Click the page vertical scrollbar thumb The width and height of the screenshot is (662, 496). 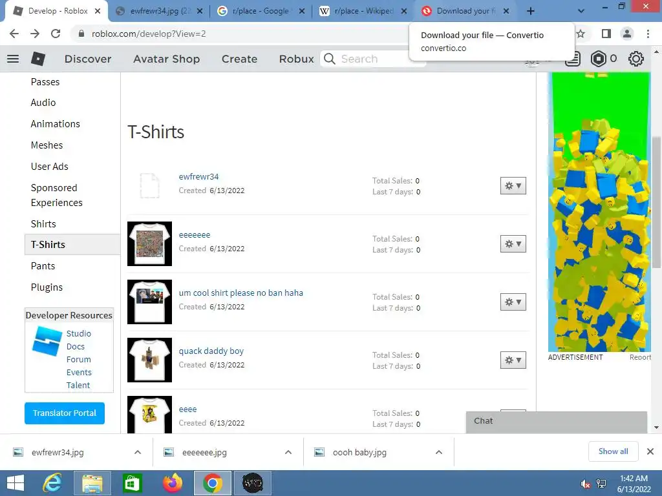pyautogui.click(x=656, y=201)
